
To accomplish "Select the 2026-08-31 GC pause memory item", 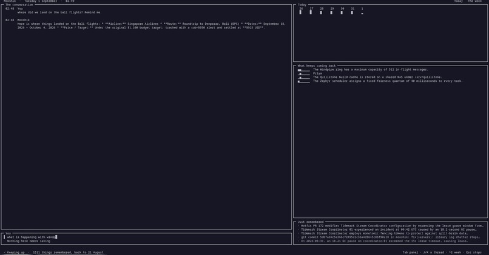I will coord(383,241).
